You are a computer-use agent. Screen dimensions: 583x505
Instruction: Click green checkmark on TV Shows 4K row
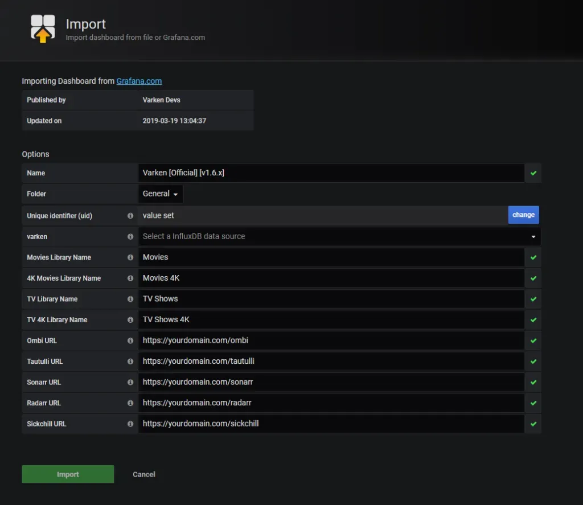pyautogui.click(x=533, y=320)
